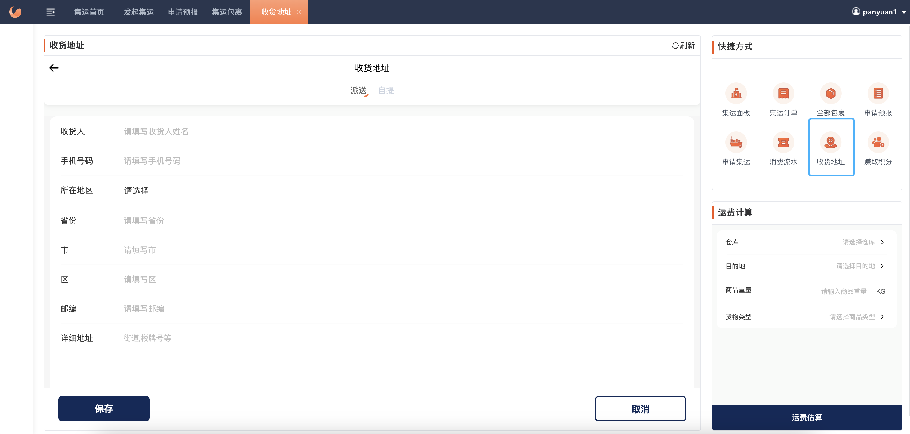Open the 消费流水 shortcut icon
The image size is (910, 434).
783,142
